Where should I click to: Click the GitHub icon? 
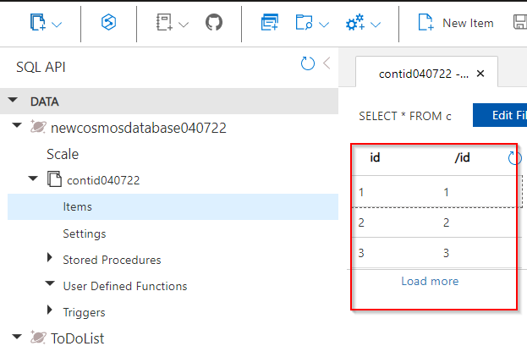coord(214,23)
